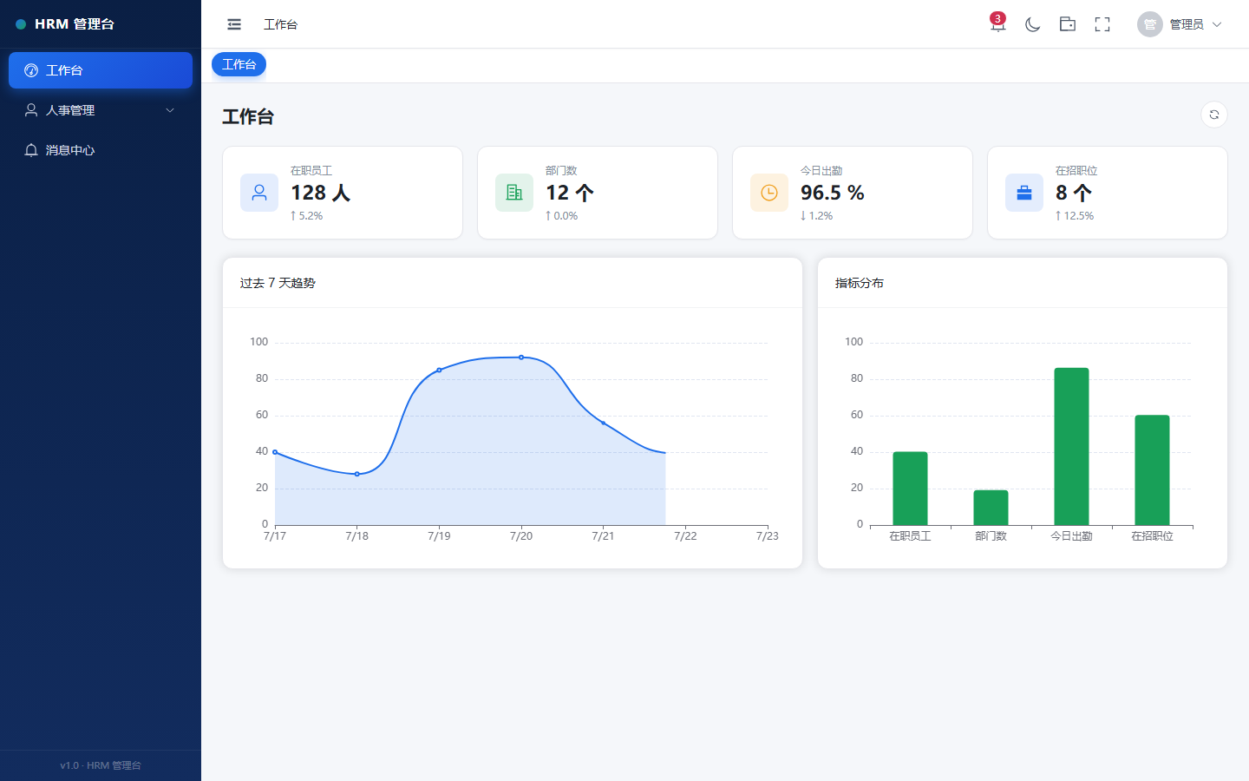This screenshot has width=1249, height=781.
Task: Open 消息中心 in the sidebar
Action: pos(101,150)
